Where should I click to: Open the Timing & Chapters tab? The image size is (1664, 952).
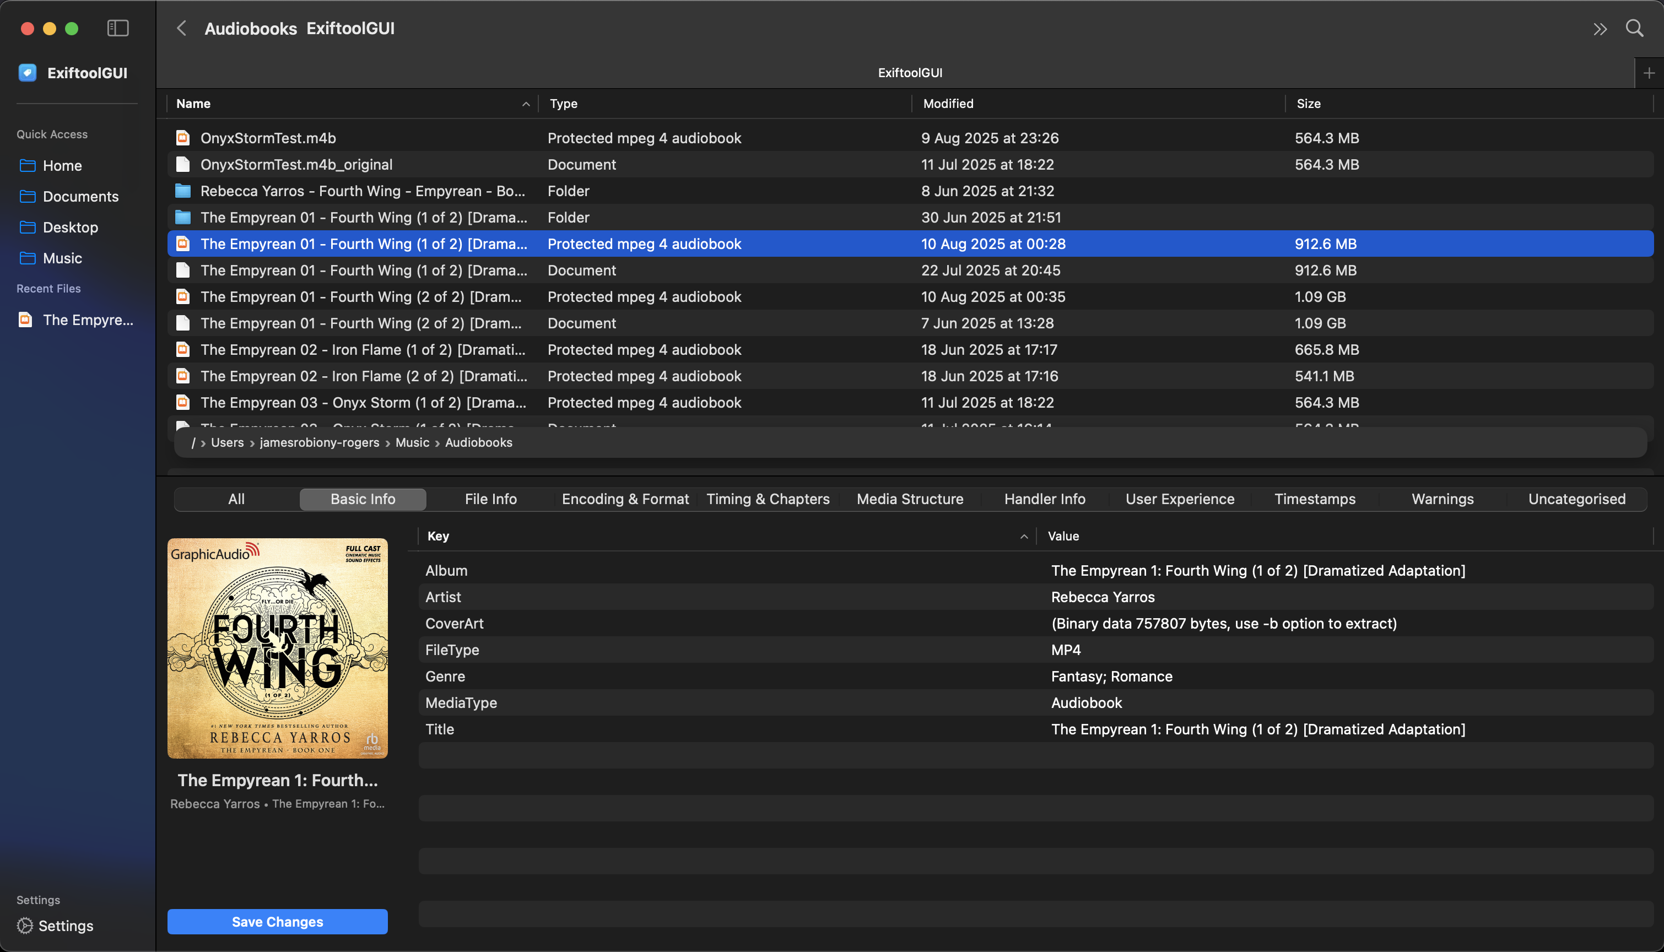pyautogui.click(x=768, y=499)
